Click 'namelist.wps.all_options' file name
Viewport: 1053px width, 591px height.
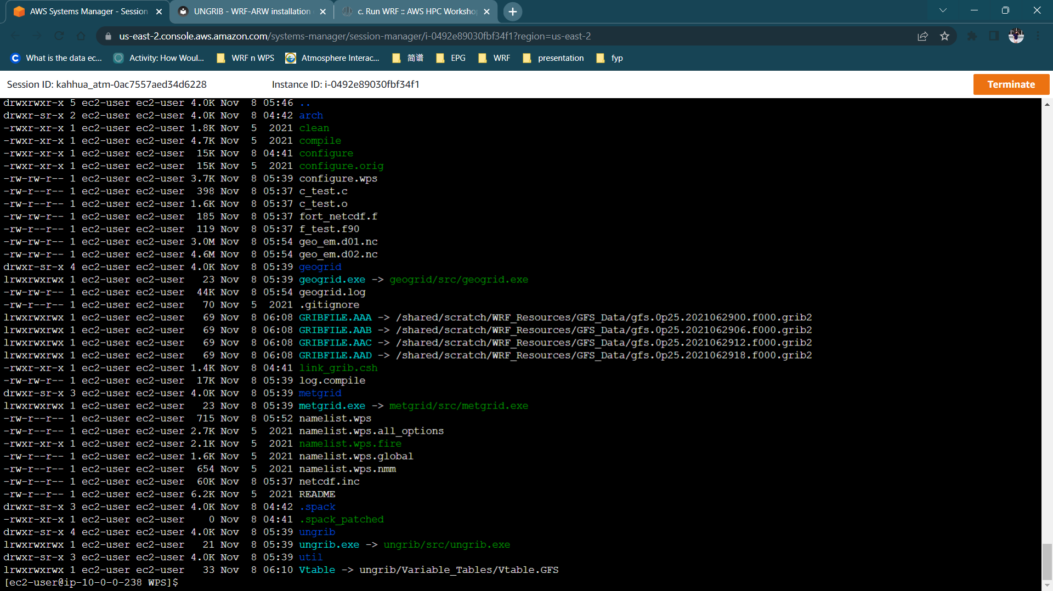371,431
